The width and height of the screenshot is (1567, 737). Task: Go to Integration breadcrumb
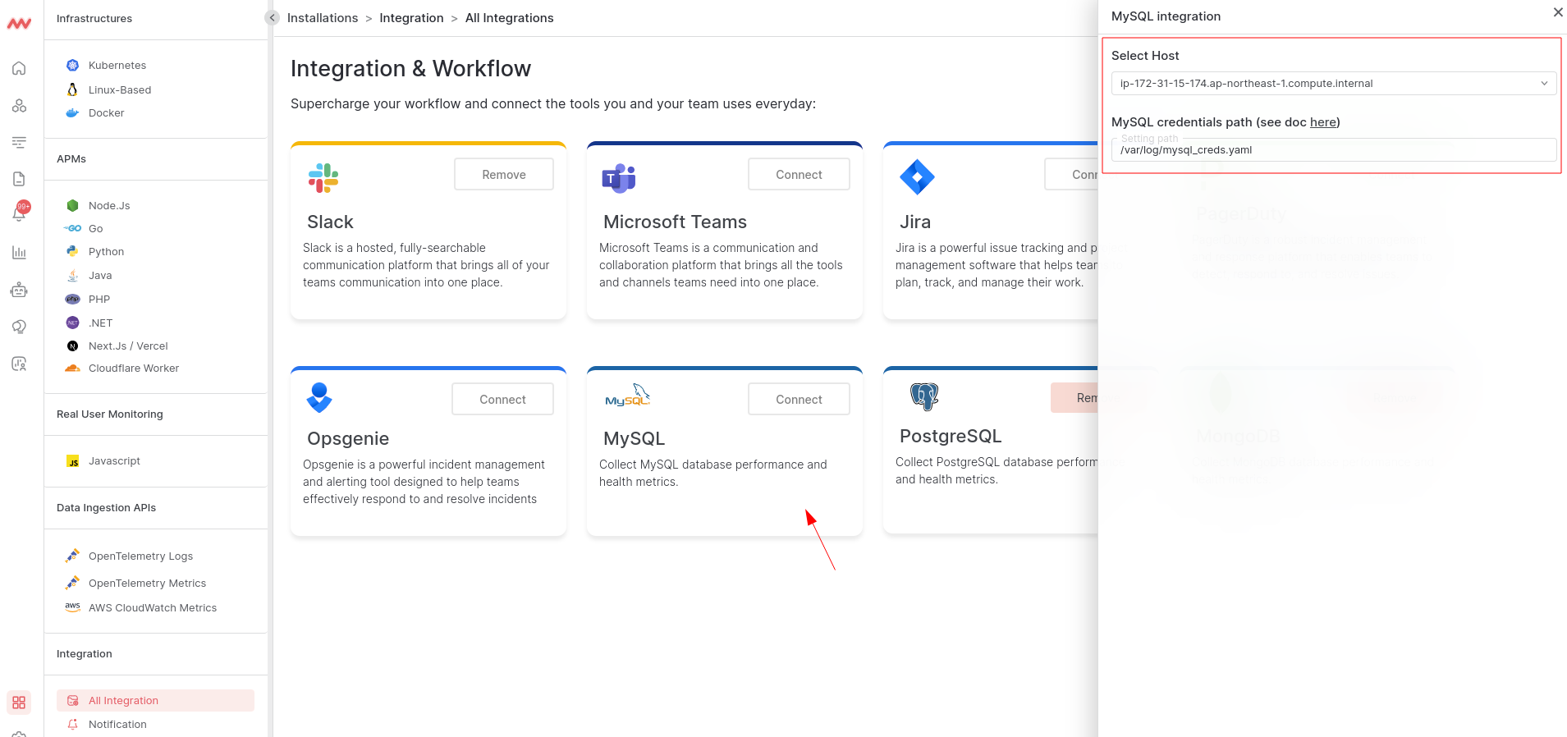coord(411,18)
